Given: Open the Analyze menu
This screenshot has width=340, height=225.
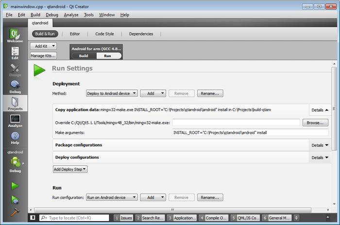Looking at the screenshot, I should (71, 15).
